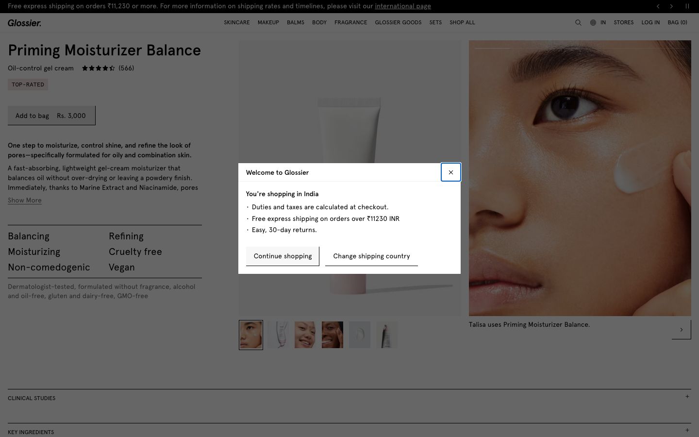Open the SHOP ALL menu
This screenshot has width=699, height=437.
[462, 22]
